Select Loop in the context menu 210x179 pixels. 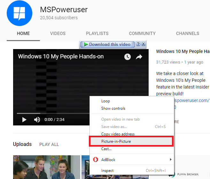pos(132,101)
